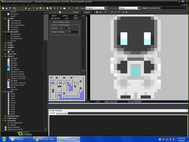Create a sprite with the Pac-Man icon
189x142 pixels.
(34, 8)
